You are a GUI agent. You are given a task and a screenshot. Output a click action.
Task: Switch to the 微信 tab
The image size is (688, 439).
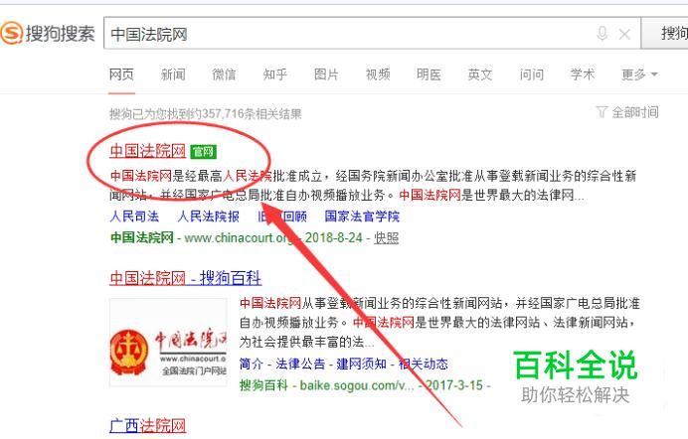[225, 74]
